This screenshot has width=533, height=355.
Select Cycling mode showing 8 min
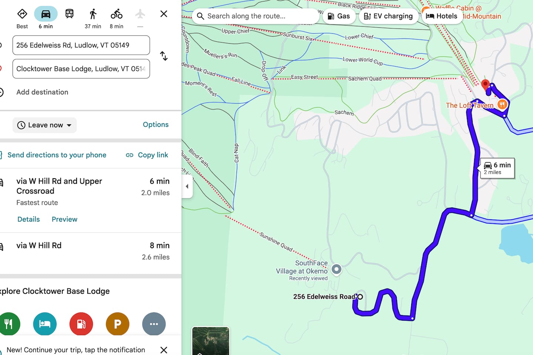(x=116, y=14)
